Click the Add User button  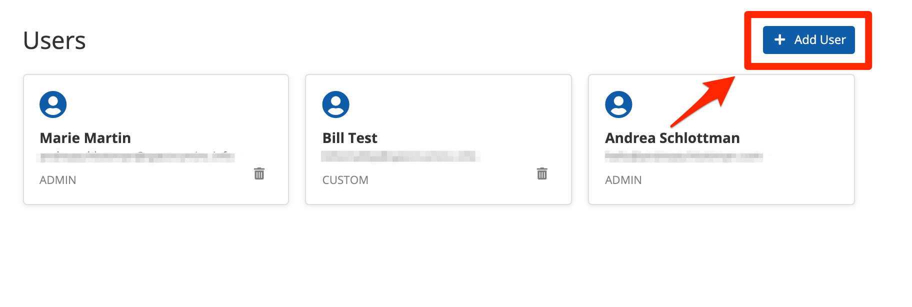point(808,40)
